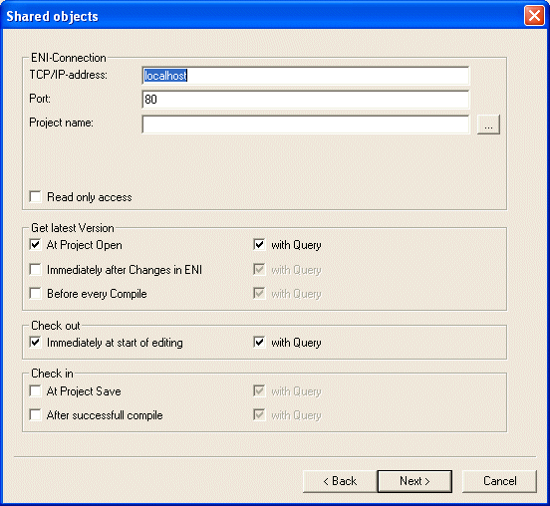The height and width of the screenshot is (506, 550).
Task: Click the TCP/IP-address label
Action: pos(69,75)
